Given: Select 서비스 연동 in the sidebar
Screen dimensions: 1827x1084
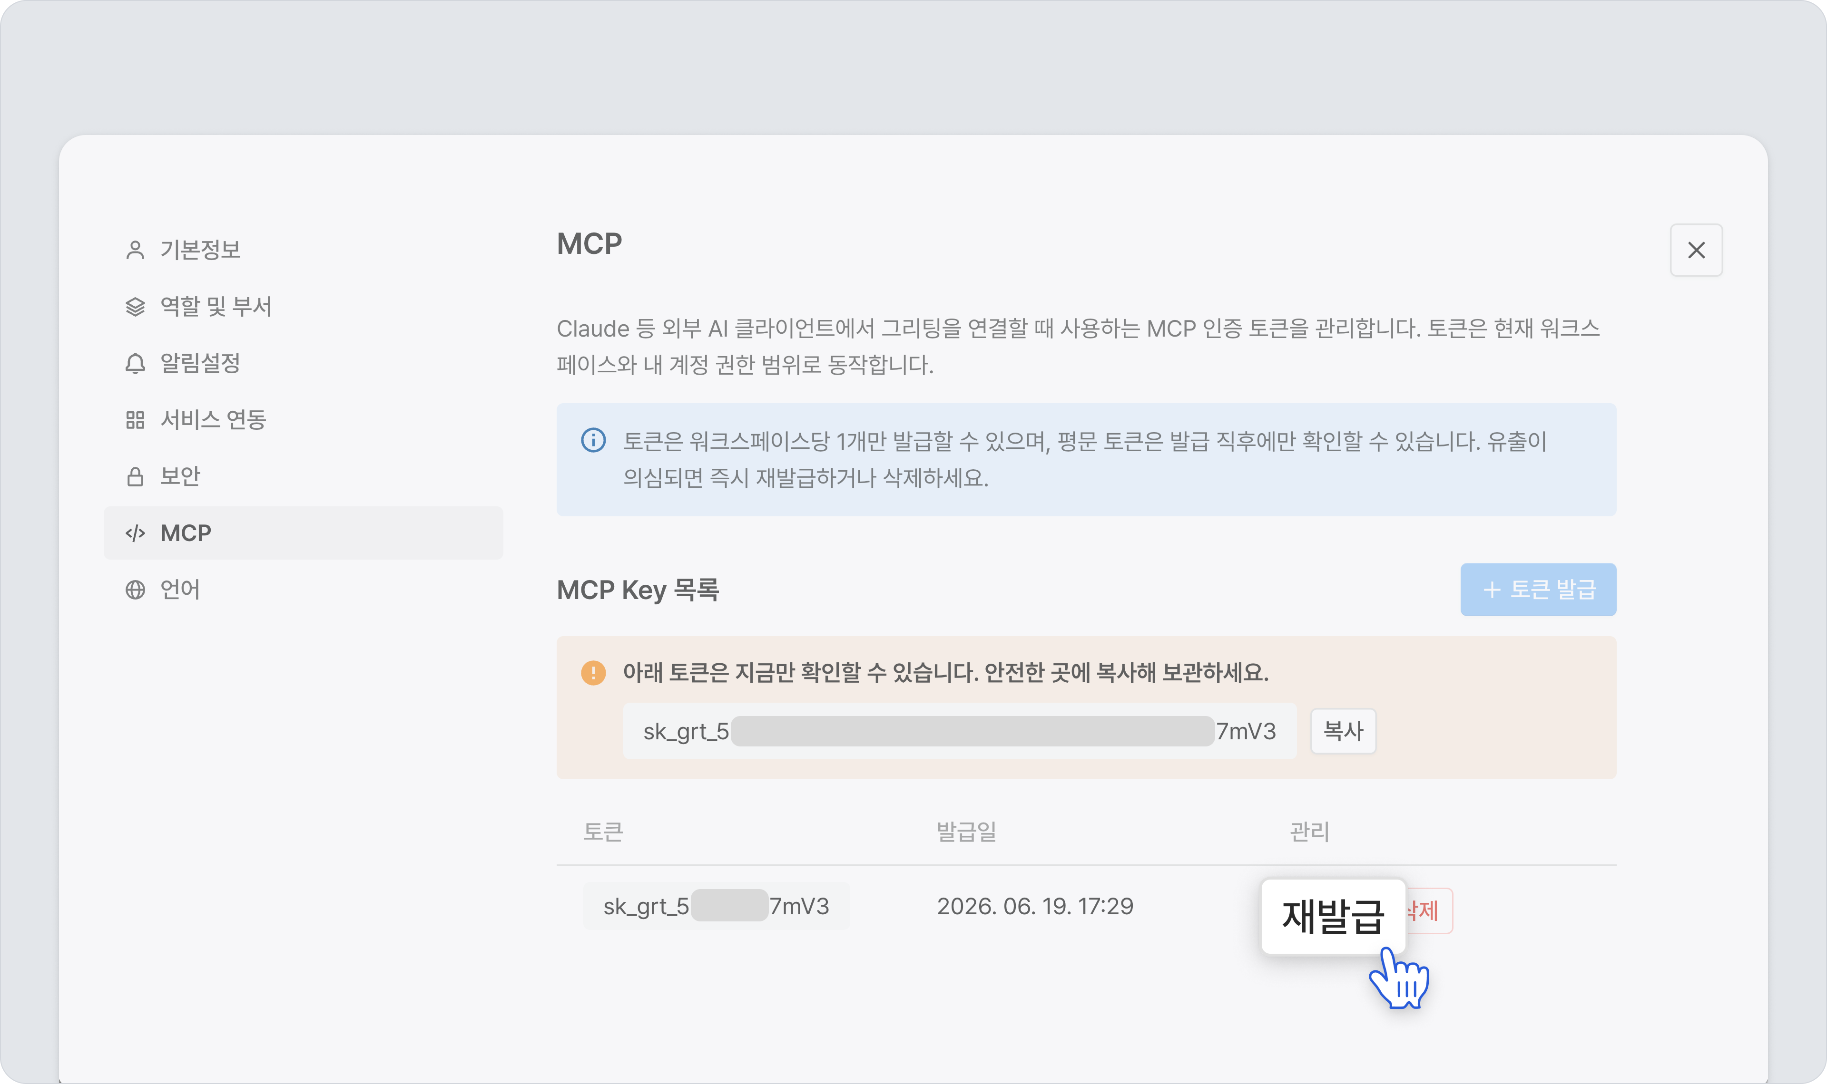Looking at the screenshot, I should (x=303, y=419).
